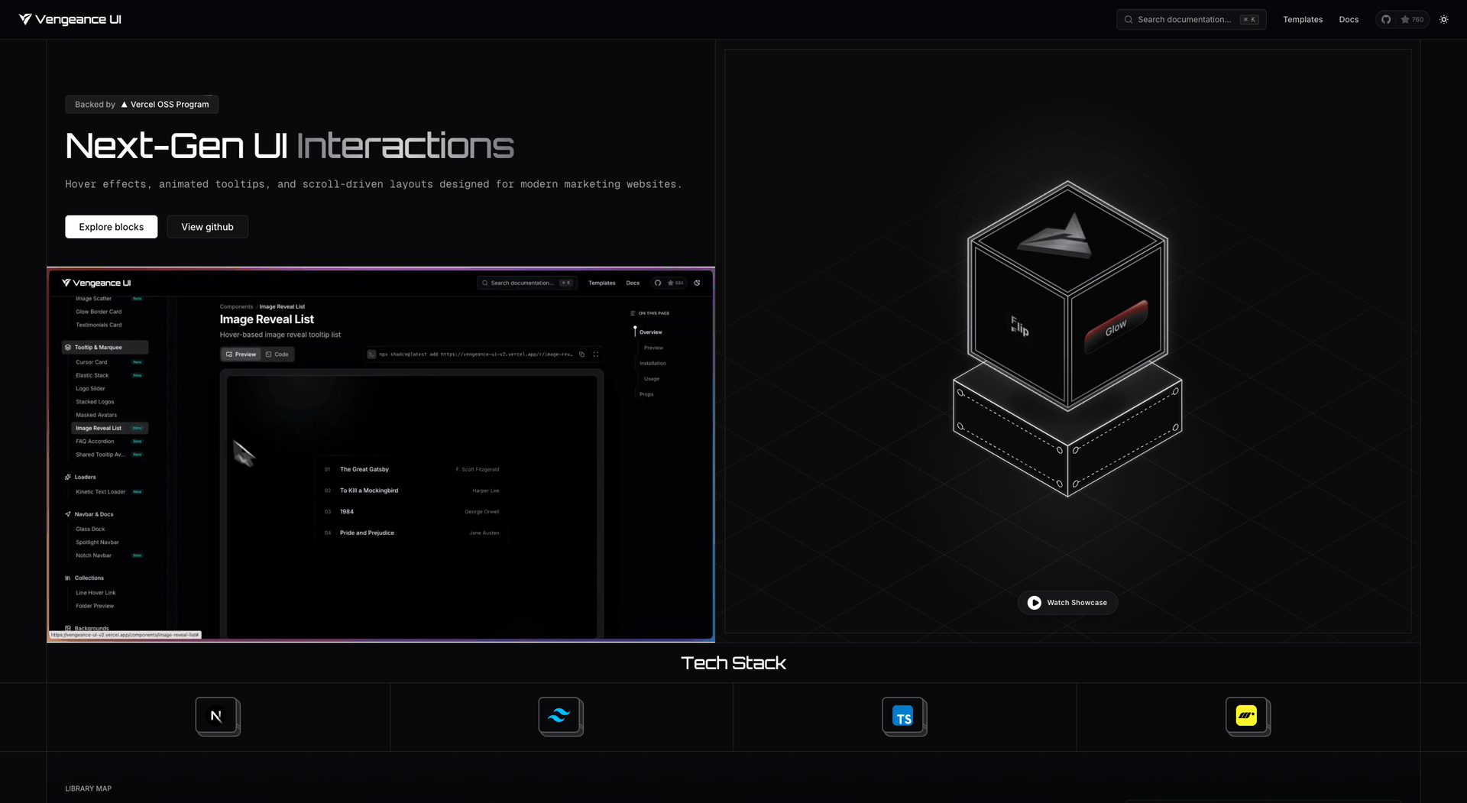
Task: Select the yellow Motion tech stack icon
Action: tap(1247, 717)
